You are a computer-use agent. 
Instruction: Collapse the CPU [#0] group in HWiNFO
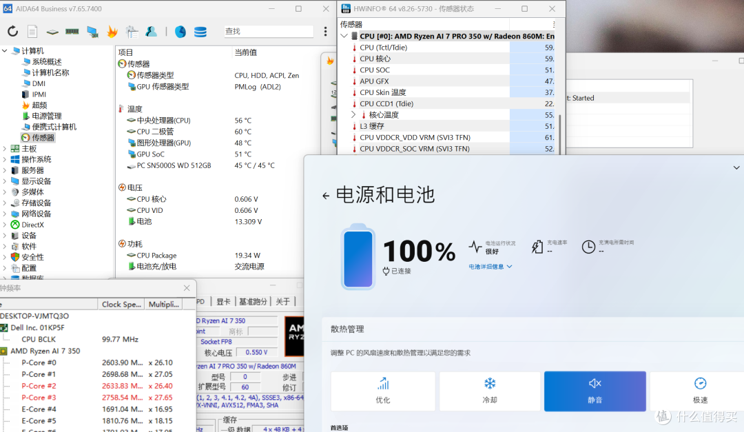pyautogui.click(x=344, y=36)
